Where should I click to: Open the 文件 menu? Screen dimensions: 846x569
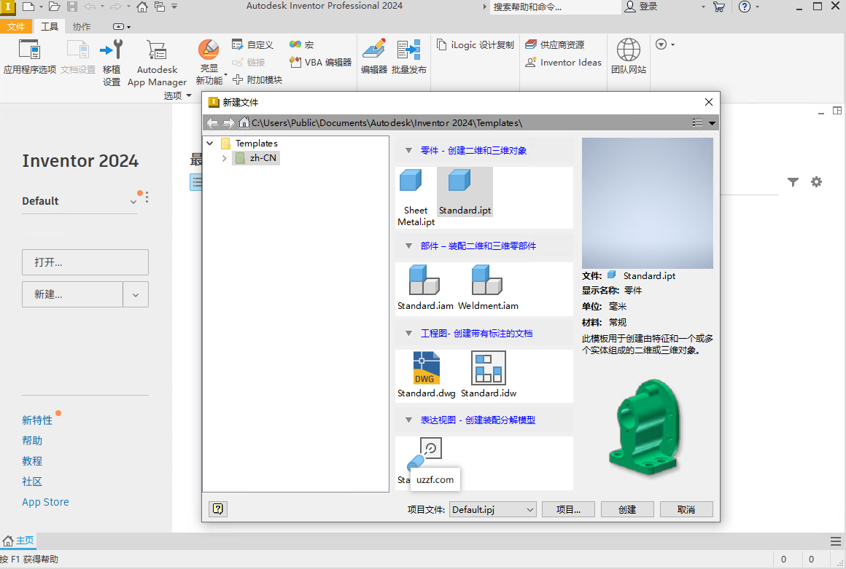(16, 25)
